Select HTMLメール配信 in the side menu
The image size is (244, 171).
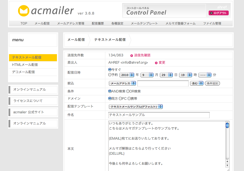25,65
